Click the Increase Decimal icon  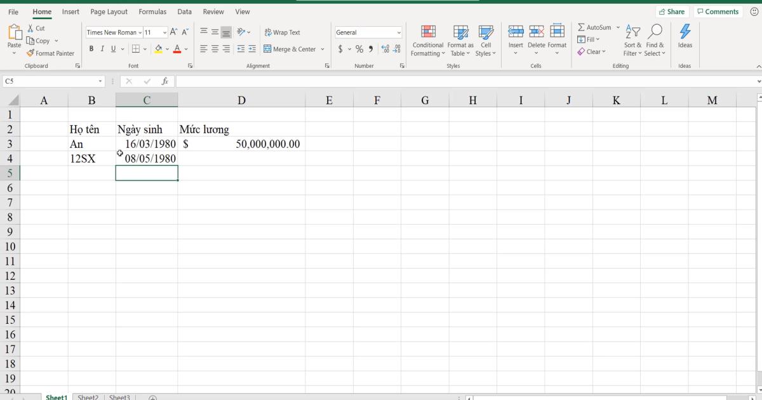385,48
